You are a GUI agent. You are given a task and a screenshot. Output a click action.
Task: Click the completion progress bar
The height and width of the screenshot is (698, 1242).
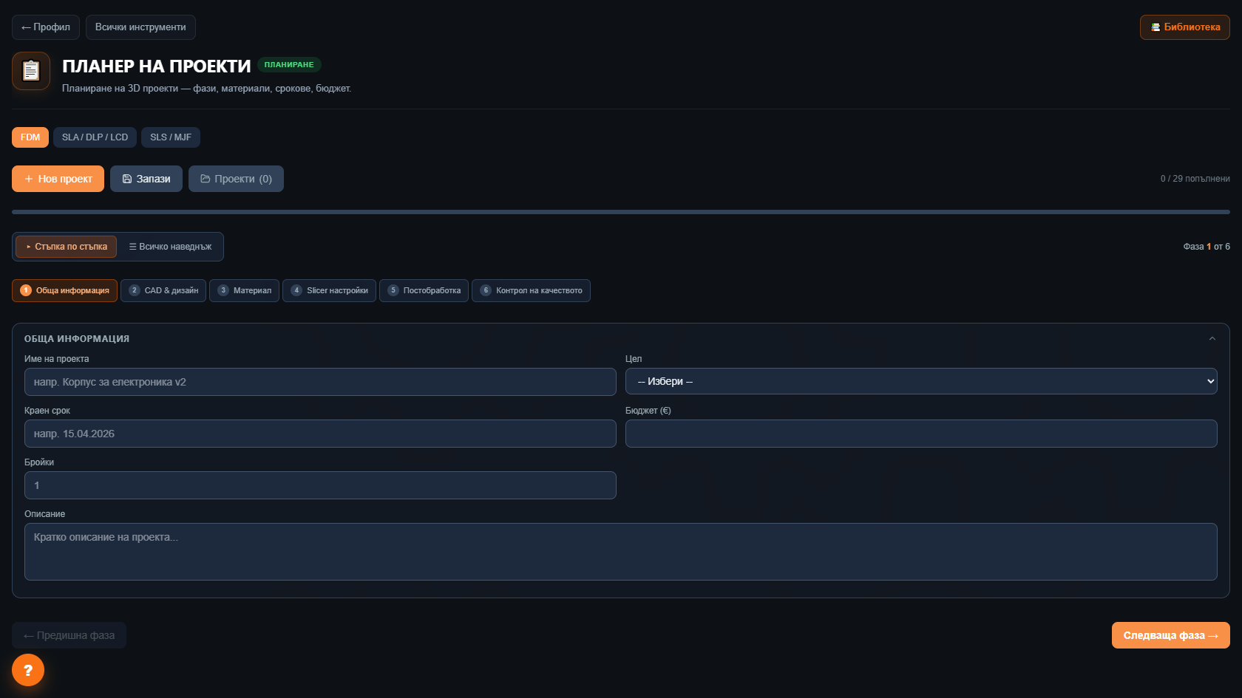tap(621, 212)
